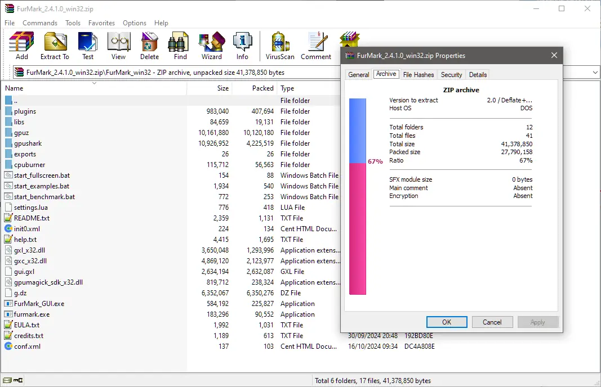Click the Info toolbar icon
The image size is (601, 387).
[x=242, y=46]
